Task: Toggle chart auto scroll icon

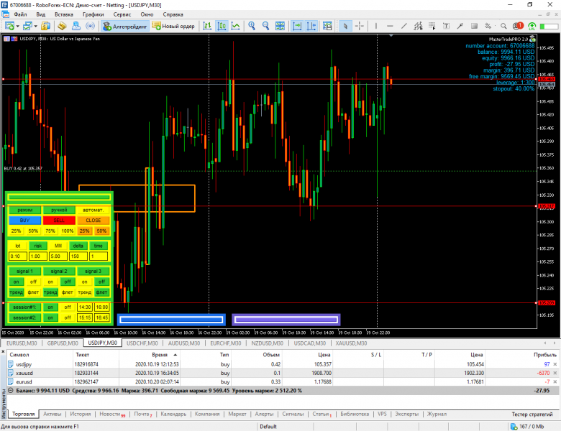Action: pyautogui.click(x=297, y=26)
